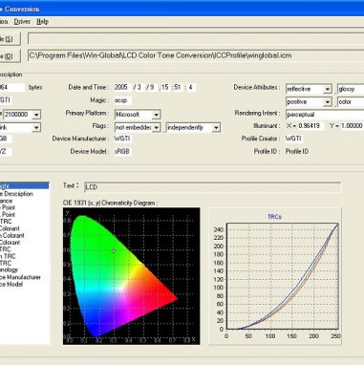
Task: Click the destination ICC profile path field
Action: click(196, 55)
